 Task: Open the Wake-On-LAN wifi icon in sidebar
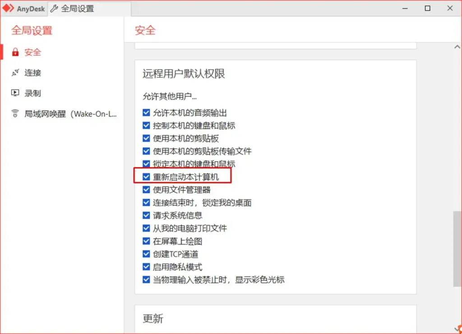pos(14,113)
